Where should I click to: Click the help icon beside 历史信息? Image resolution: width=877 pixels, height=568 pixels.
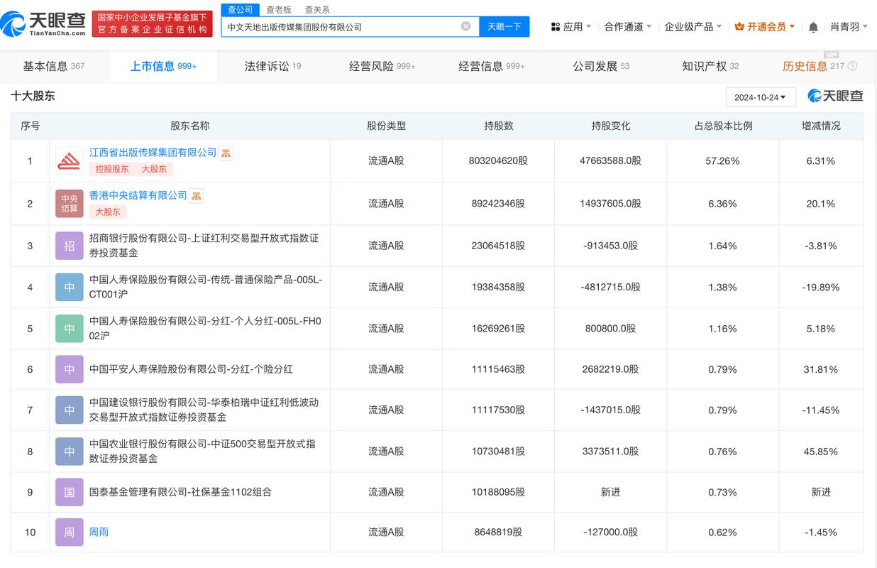click(x=852, y=66)
